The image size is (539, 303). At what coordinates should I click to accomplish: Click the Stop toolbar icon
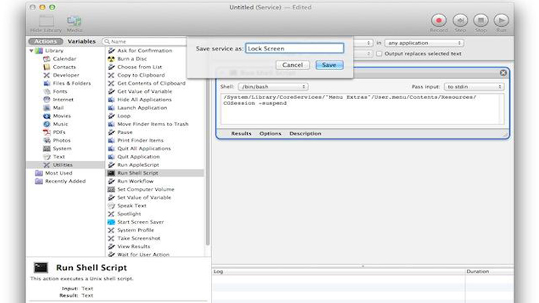[x=480, y=20]
